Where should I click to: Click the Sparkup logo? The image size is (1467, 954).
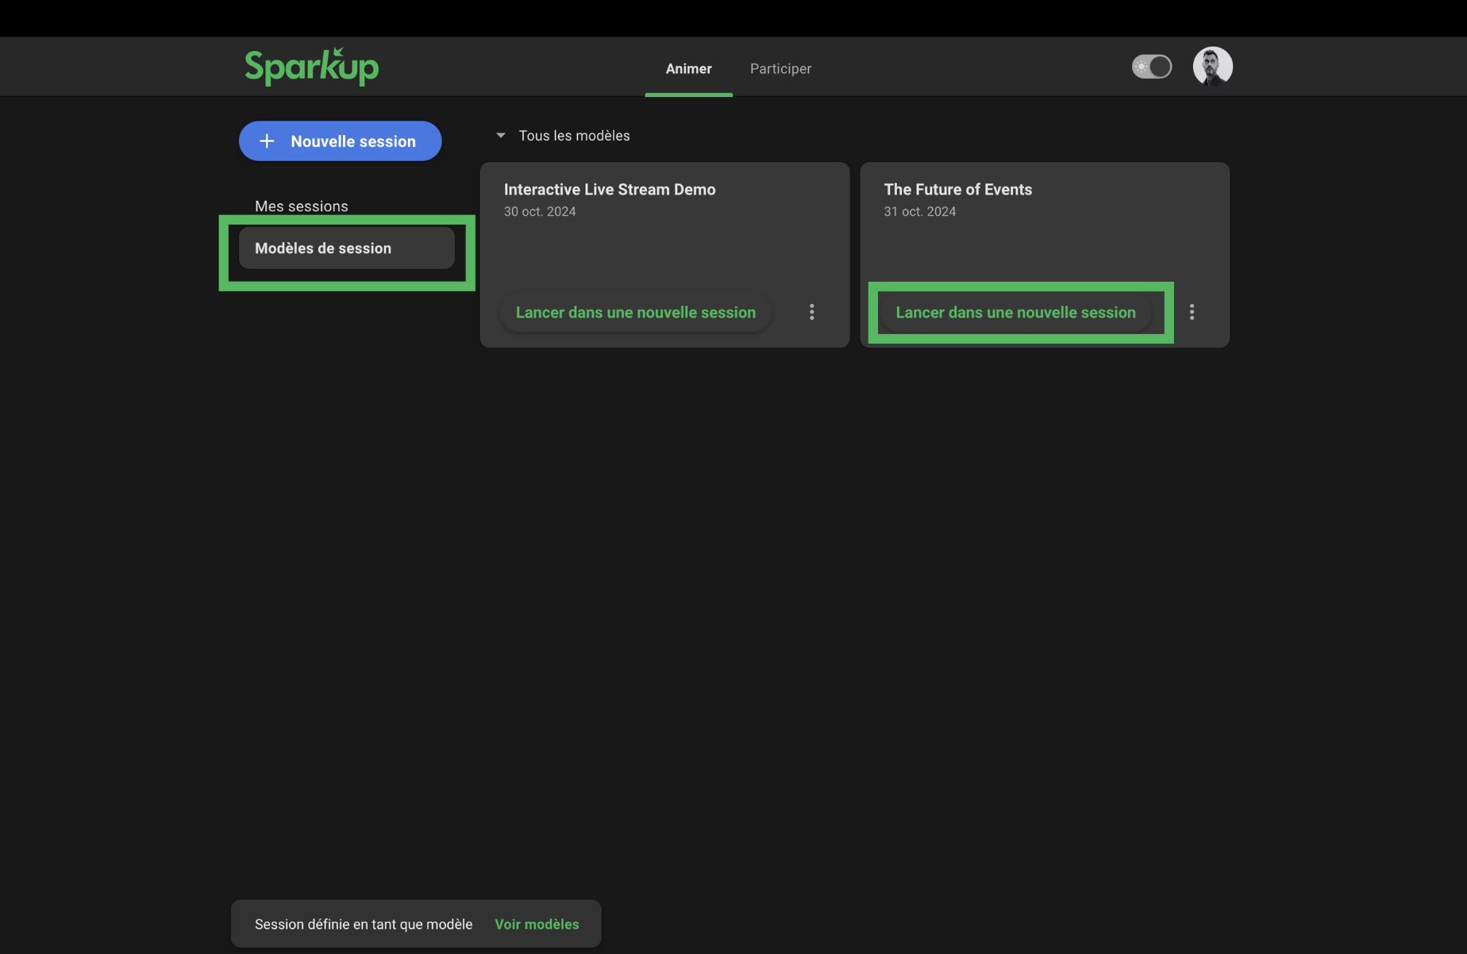click(x=311, y=67)
